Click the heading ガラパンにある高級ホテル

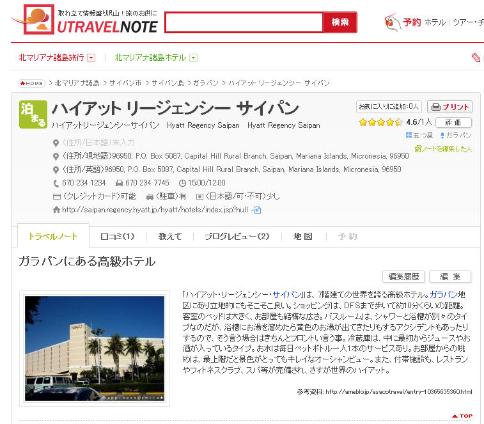(87, 262)
